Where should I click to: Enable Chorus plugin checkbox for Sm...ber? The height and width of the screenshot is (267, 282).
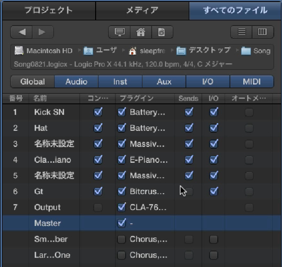(x=122, y=239)
